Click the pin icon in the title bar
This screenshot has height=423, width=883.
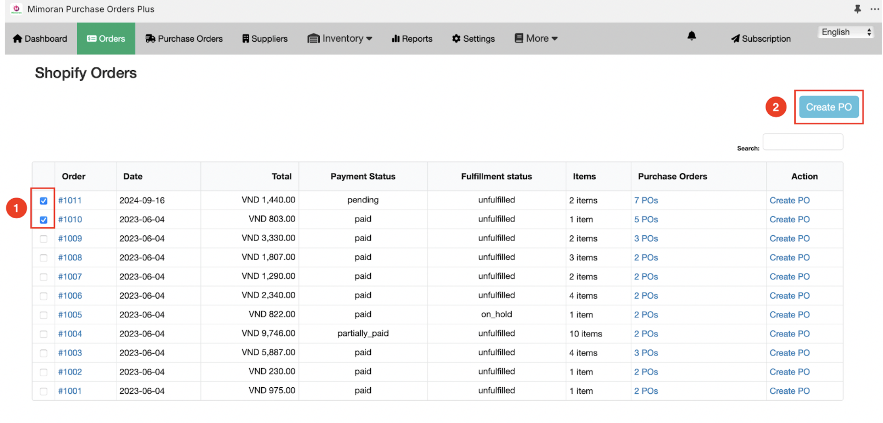857,9
